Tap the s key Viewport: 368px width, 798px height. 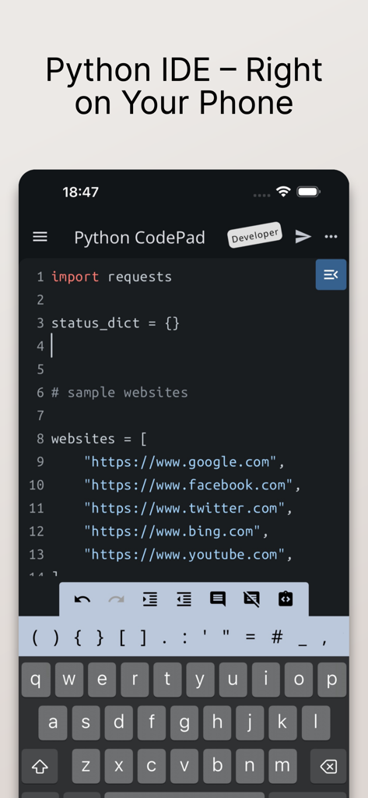[86, 722]
